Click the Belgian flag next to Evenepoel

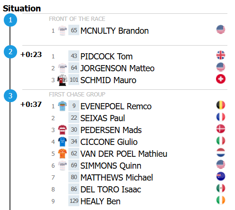(221, 105)
